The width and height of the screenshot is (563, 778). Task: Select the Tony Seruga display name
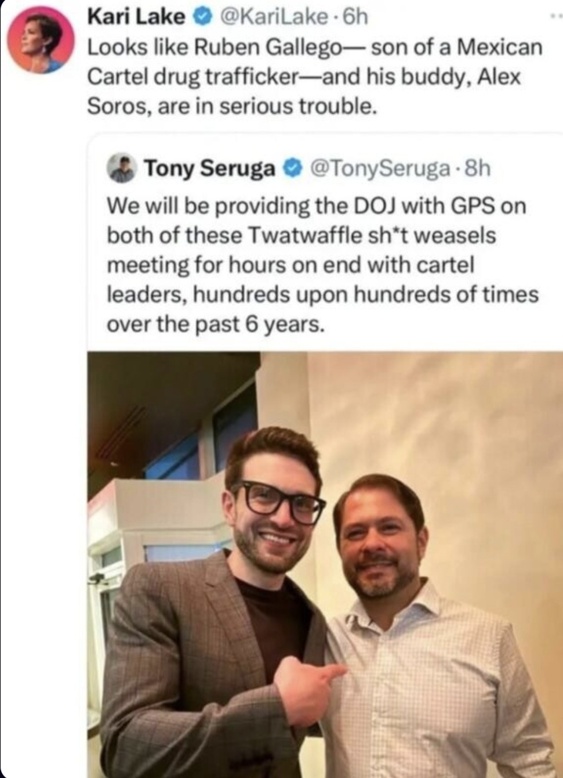point(209,168)
